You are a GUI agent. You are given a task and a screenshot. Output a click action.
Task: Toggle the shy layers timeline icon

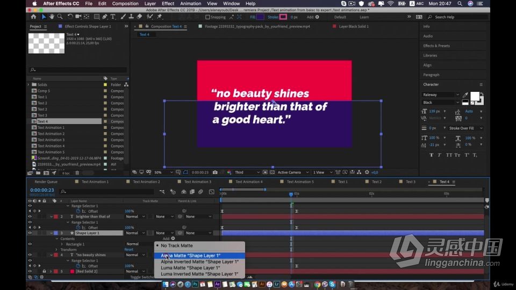pyautogui.click(x=184, y=192)
